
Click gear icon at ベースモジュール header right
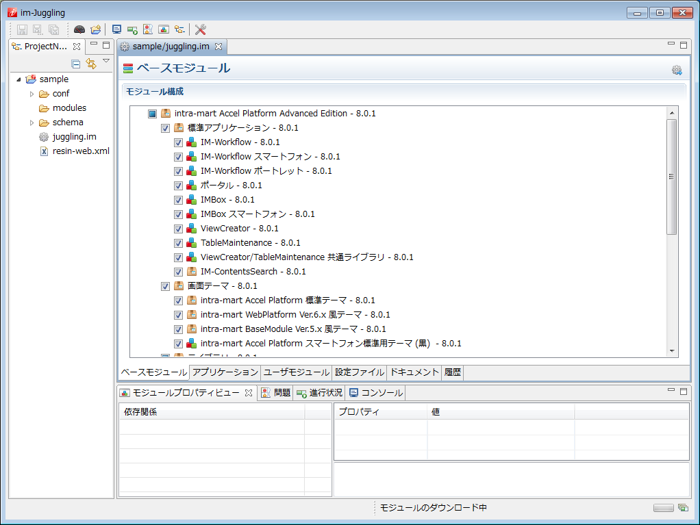pyautogui.click(x=677, y=70)
